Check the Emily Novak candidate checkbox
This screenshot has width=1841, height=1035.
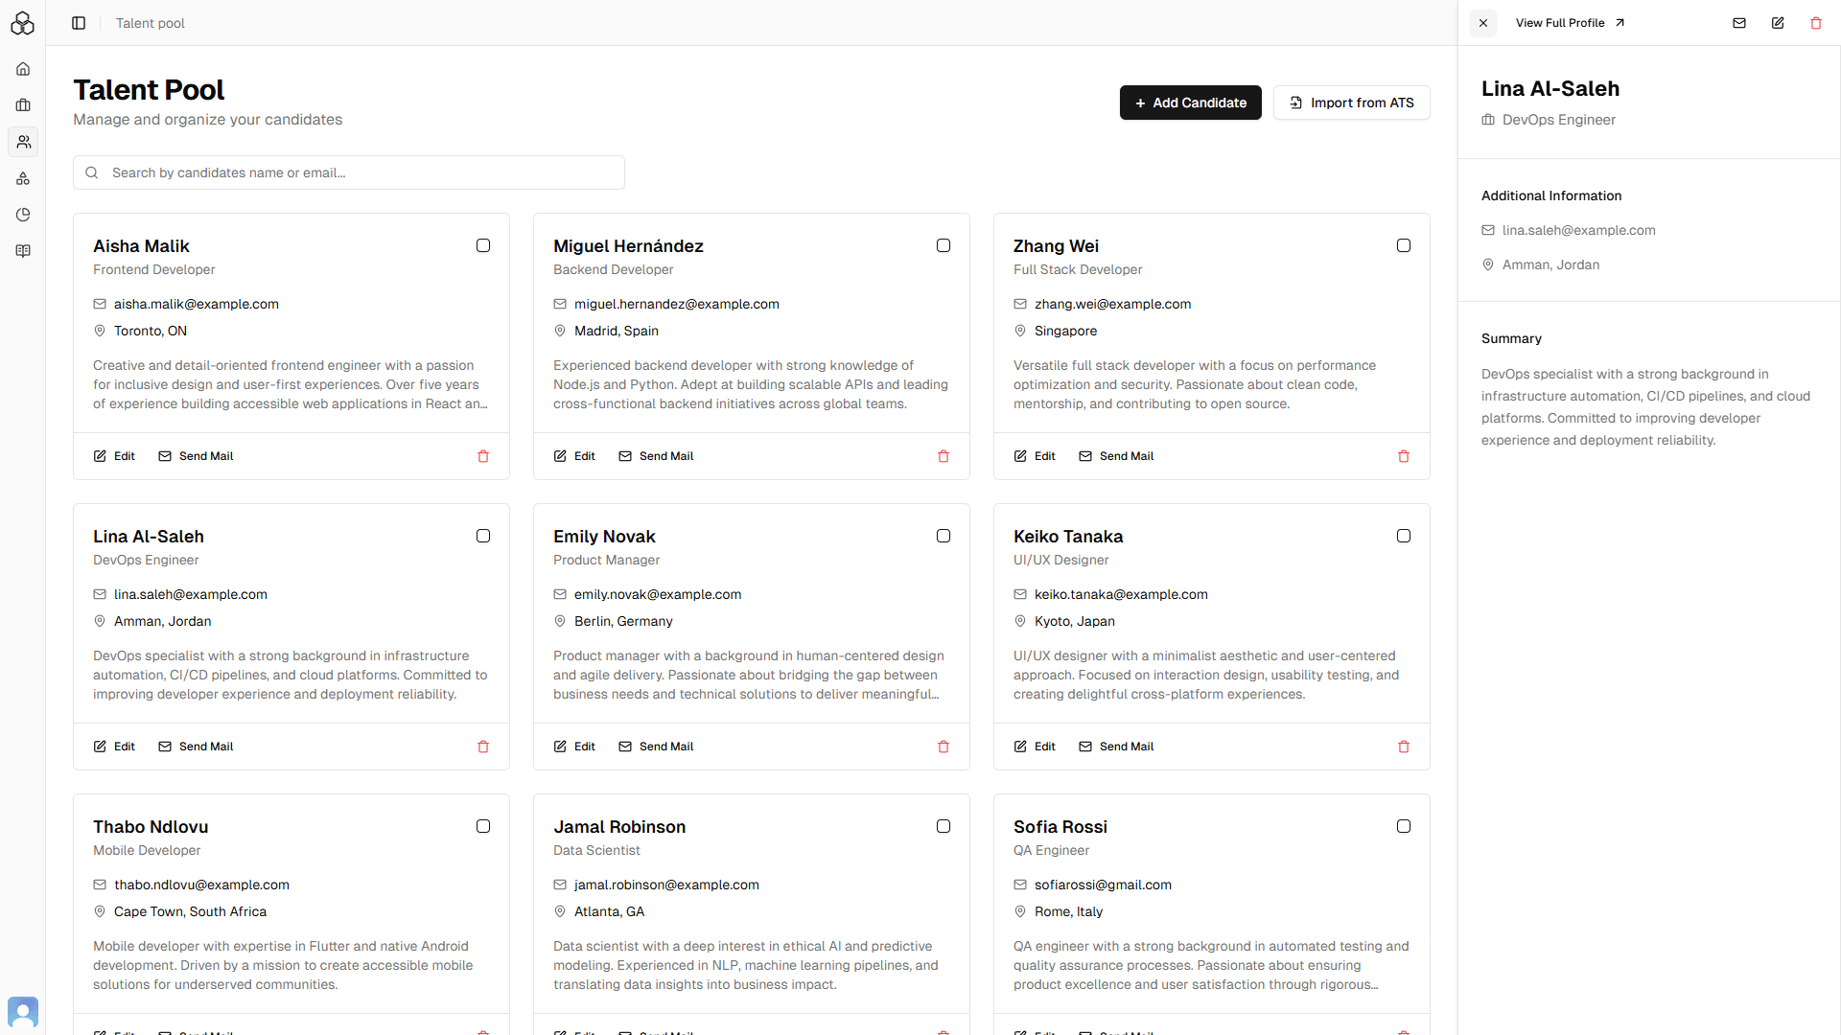pos(944,536)
